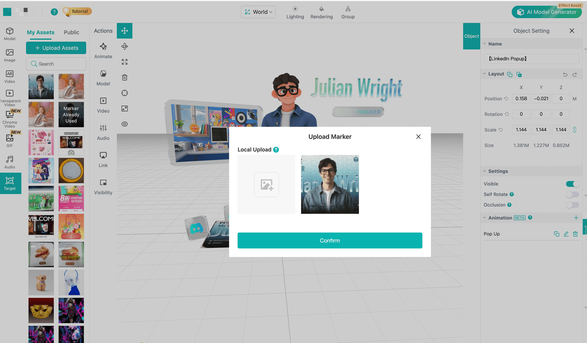Click the Confirm button in Upload Marker dialog
587x343 pixels.
[x=330, y=240]
